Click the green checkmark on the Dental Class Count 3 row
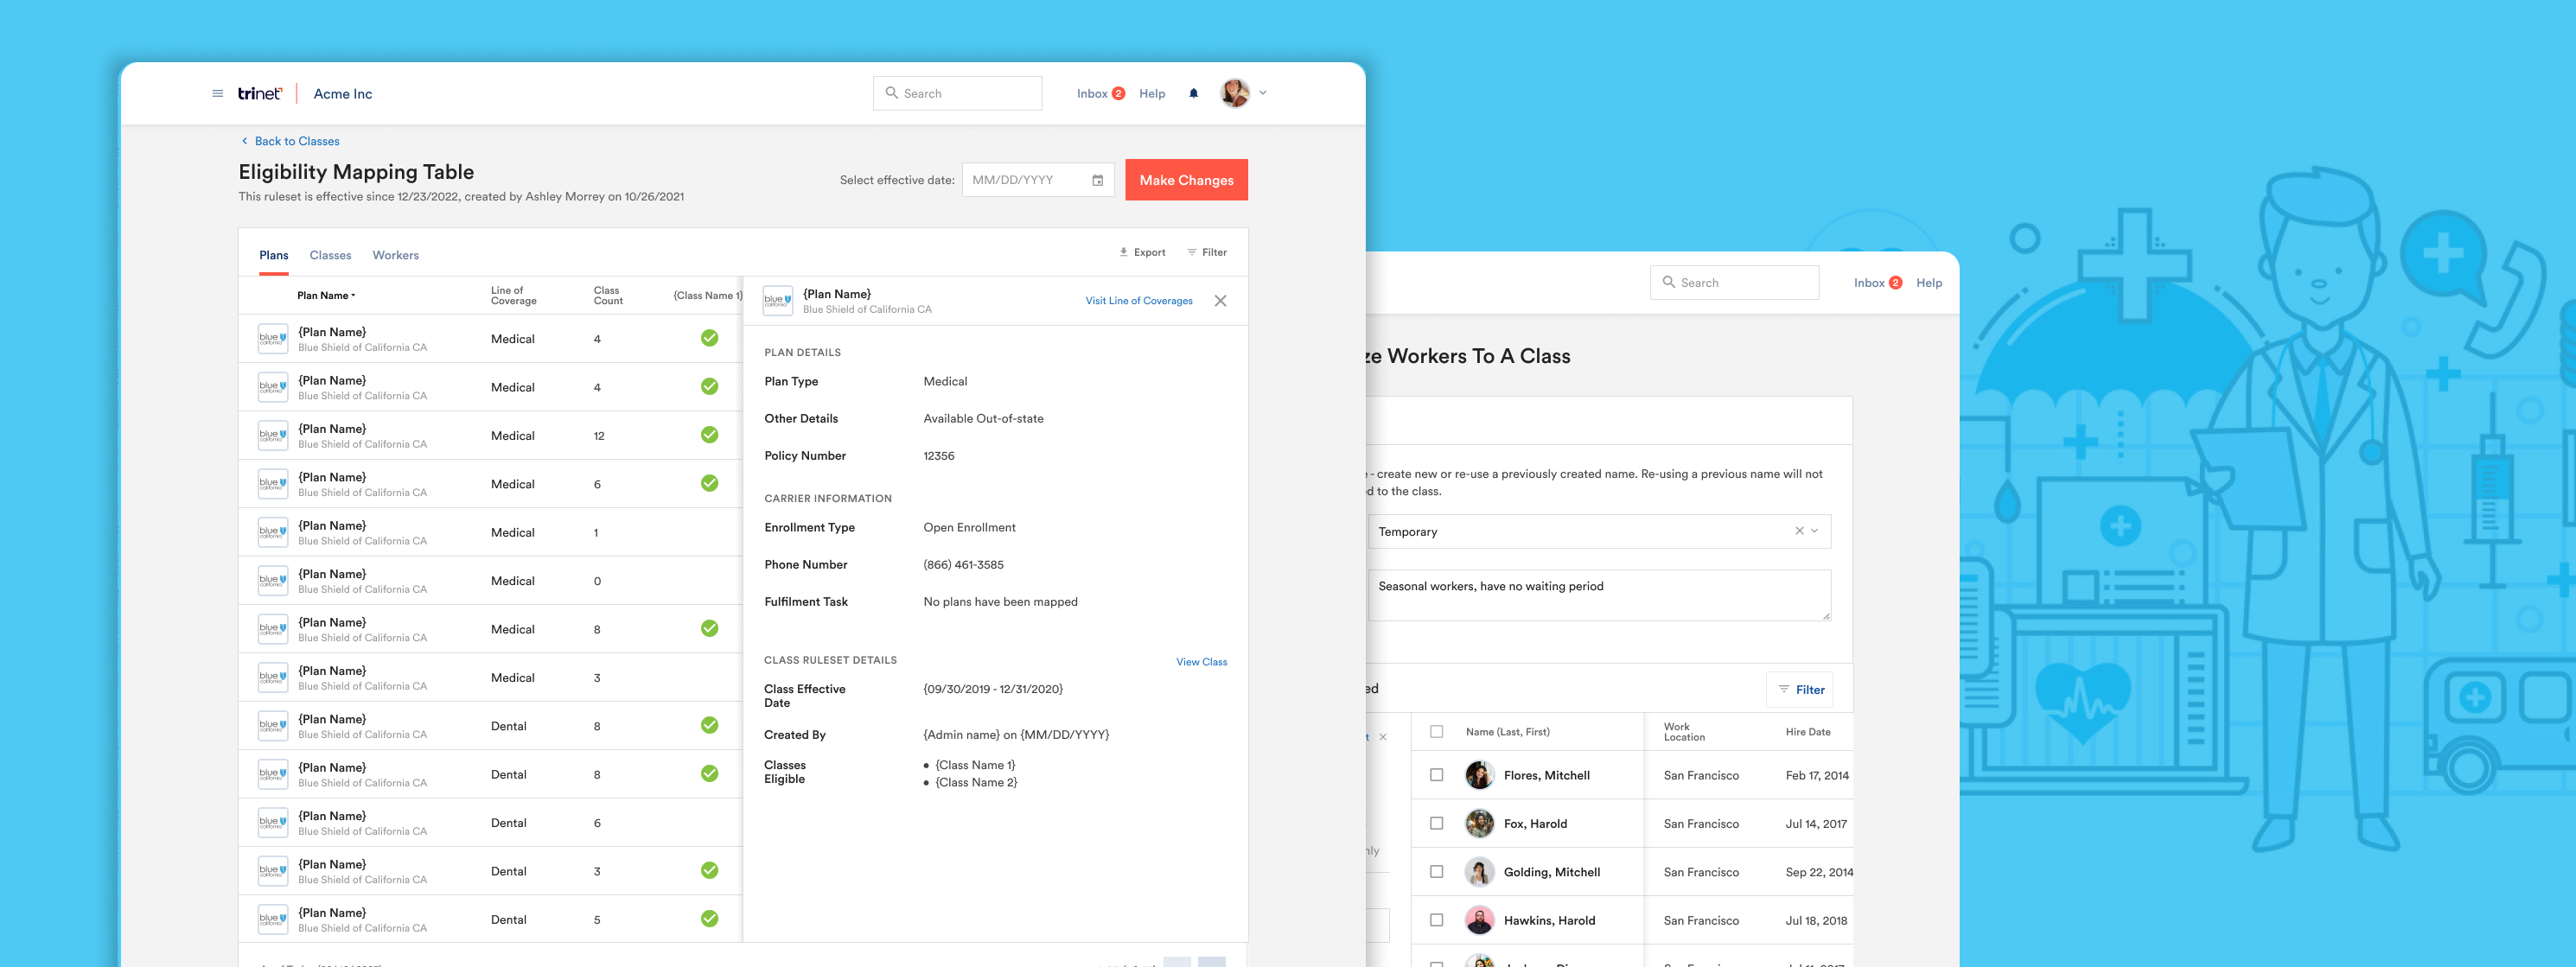This screenshot has height=967, width=2576. pyautogui.click(x=709, y=871)
